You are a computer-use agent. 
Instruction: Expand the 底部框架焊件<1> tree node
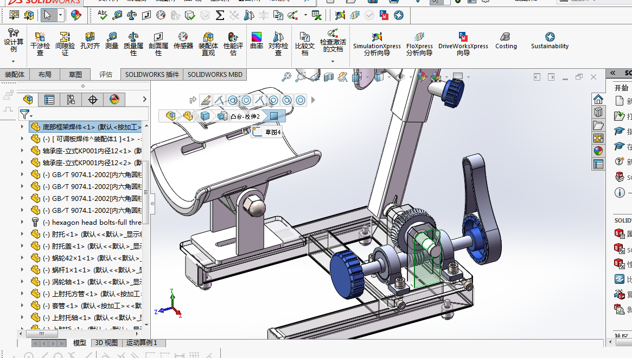point(22,127)
